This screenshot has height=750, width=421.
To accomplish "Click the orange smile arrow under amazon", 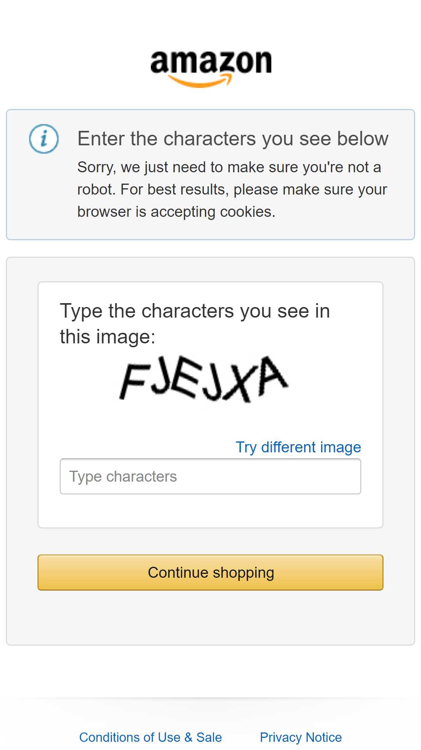I will tap(200, 81).
